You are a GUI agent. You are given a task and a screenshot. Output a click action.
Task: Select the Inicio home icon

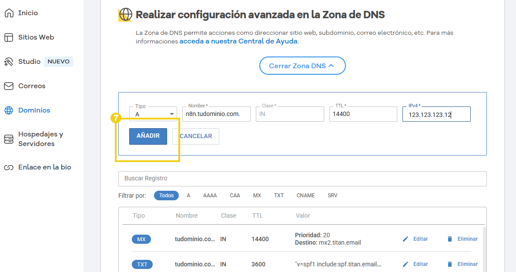pos(8,13)
